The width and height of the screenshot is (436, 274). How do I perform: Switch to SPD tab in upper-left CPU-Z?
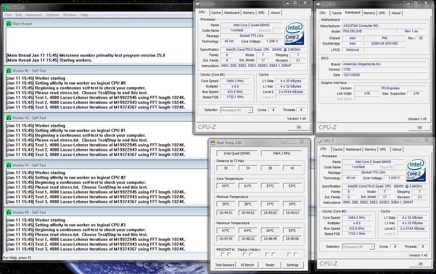[x=261, y=13]
